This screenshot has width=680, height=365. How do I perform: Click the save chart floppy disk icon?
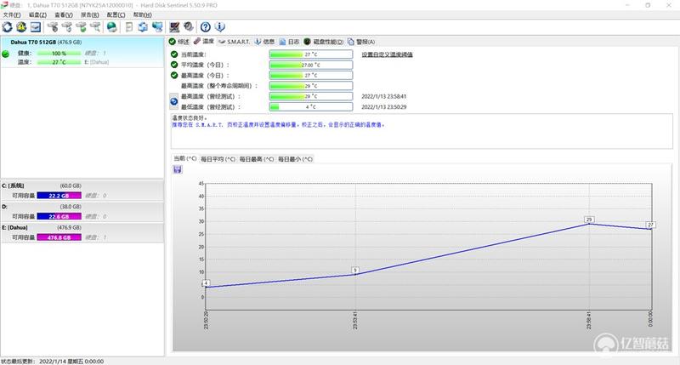178,169
